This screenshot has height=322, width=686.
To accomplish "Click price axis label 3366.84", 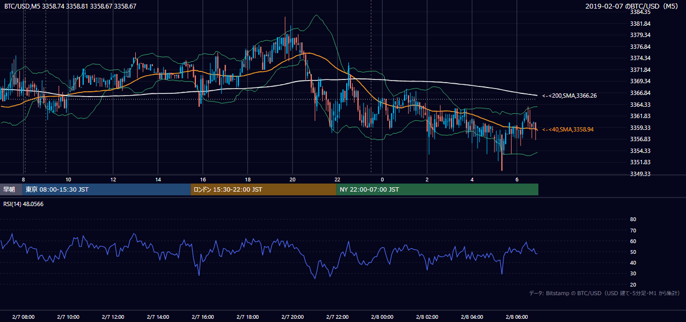I will pos(640,93).
